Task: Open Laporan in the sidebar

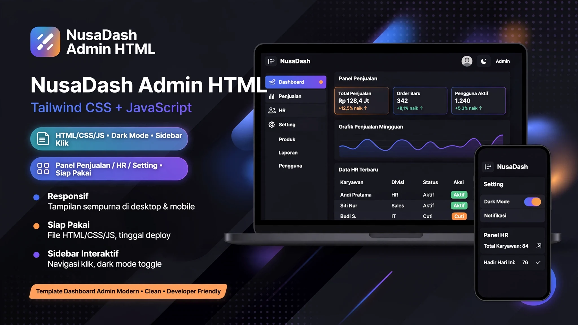Action: (288, 153)
